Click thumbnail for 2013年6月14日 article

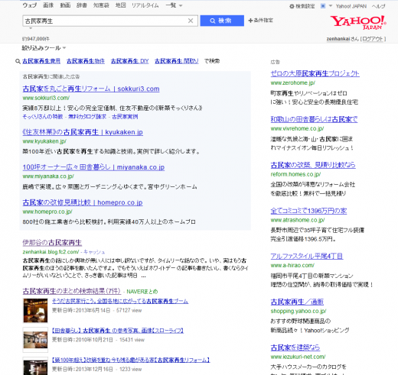(x=35, y=311)
